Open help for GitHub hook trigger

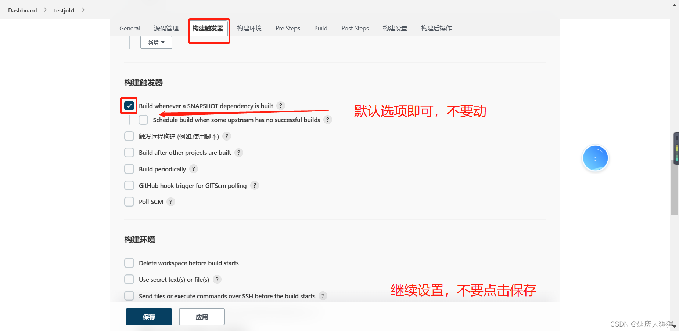(254, 185)
